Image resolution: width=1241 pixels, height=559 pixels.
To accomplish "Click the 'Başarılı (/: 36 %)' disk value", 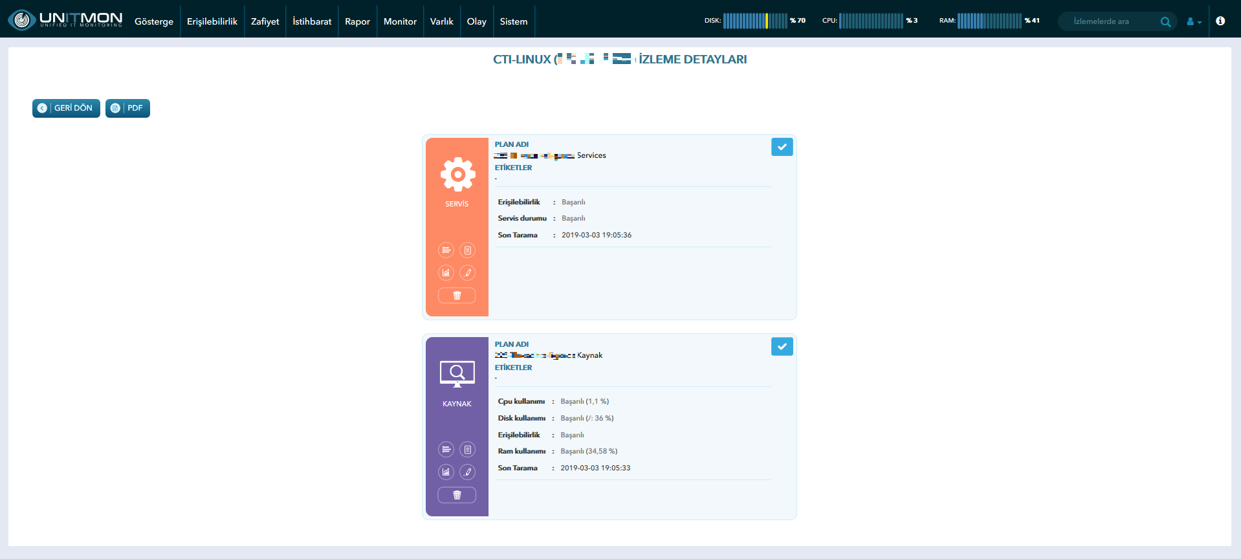I will (587, 419).
